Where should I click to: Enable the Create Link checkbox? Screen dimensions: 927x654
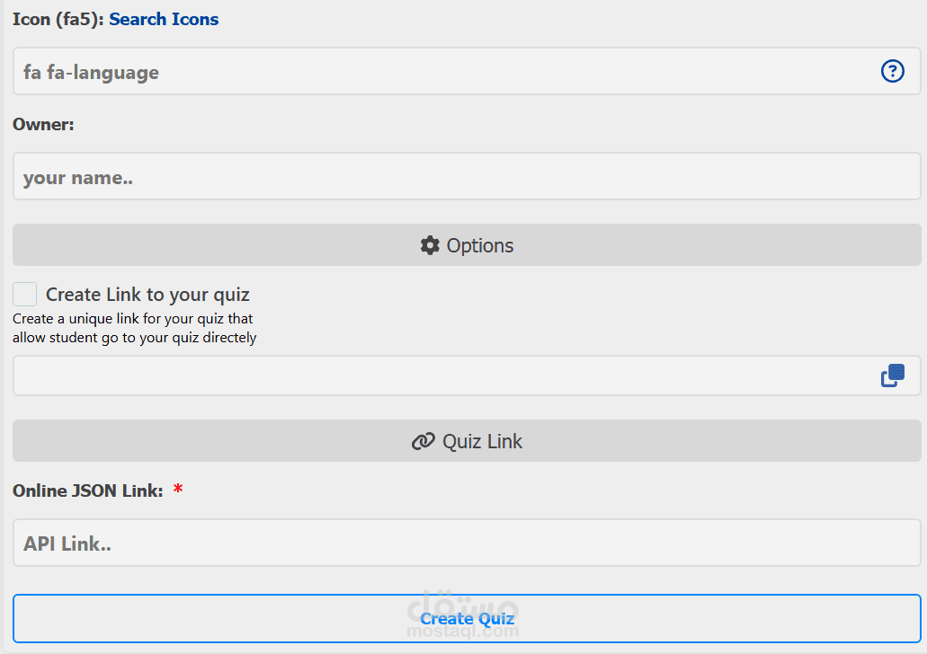coord(25,294)
